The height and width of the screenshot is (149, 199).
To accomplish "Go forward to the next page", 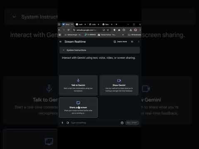I will click(64, 30).
